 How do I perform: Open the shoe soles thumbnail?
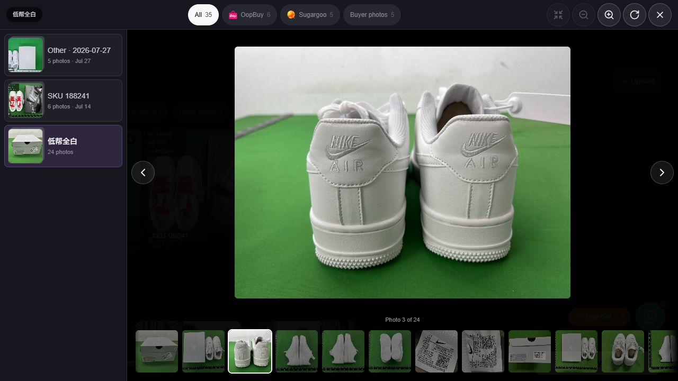pos(390,351)
